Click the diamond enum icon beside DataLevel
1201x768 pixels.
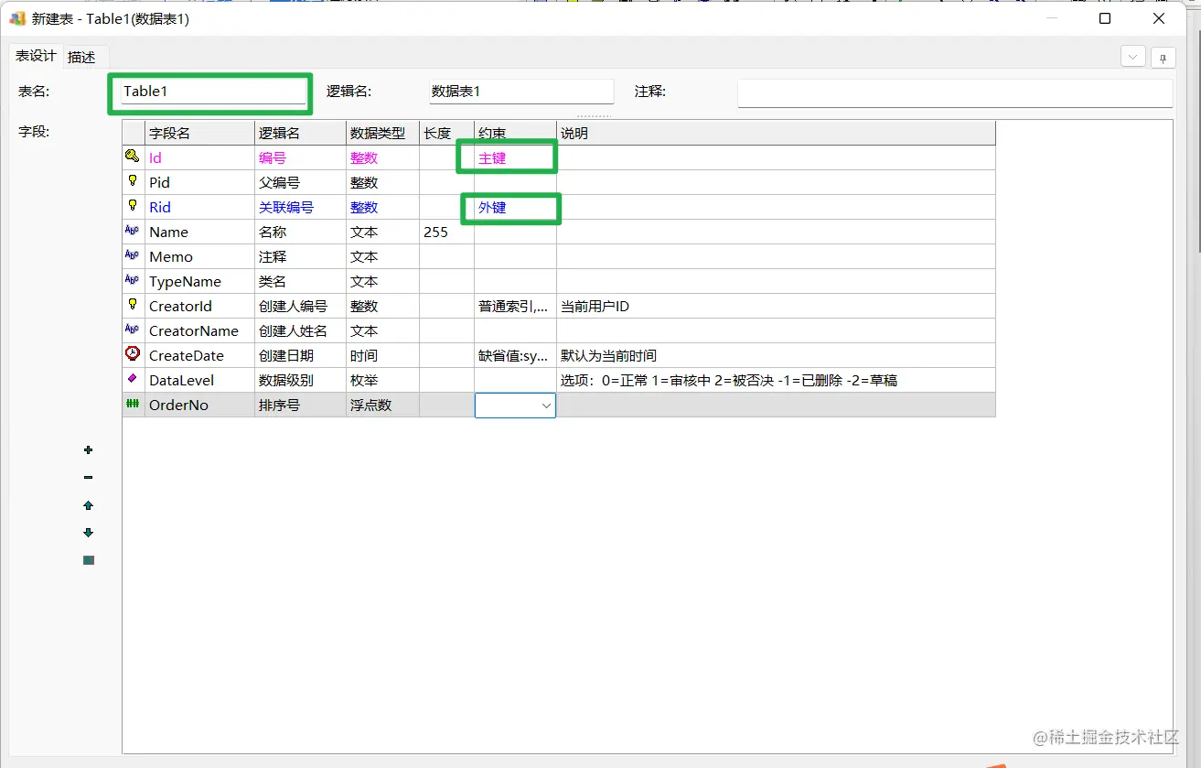pos(133,379)
